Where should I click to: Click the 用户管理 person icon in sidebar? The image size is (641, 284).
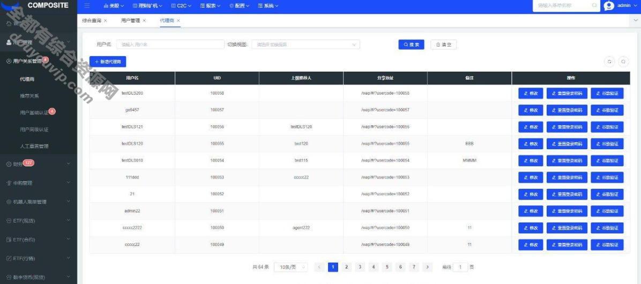9,42
